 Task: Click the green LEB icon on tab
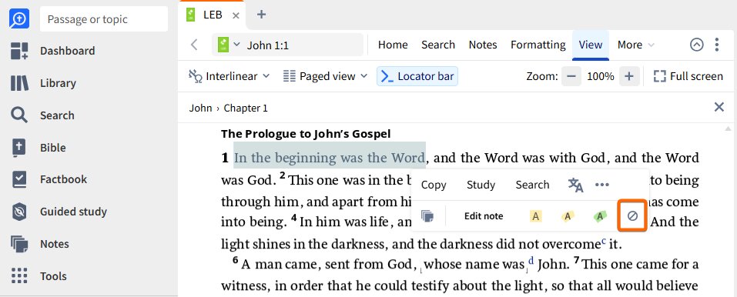(190, 15)
